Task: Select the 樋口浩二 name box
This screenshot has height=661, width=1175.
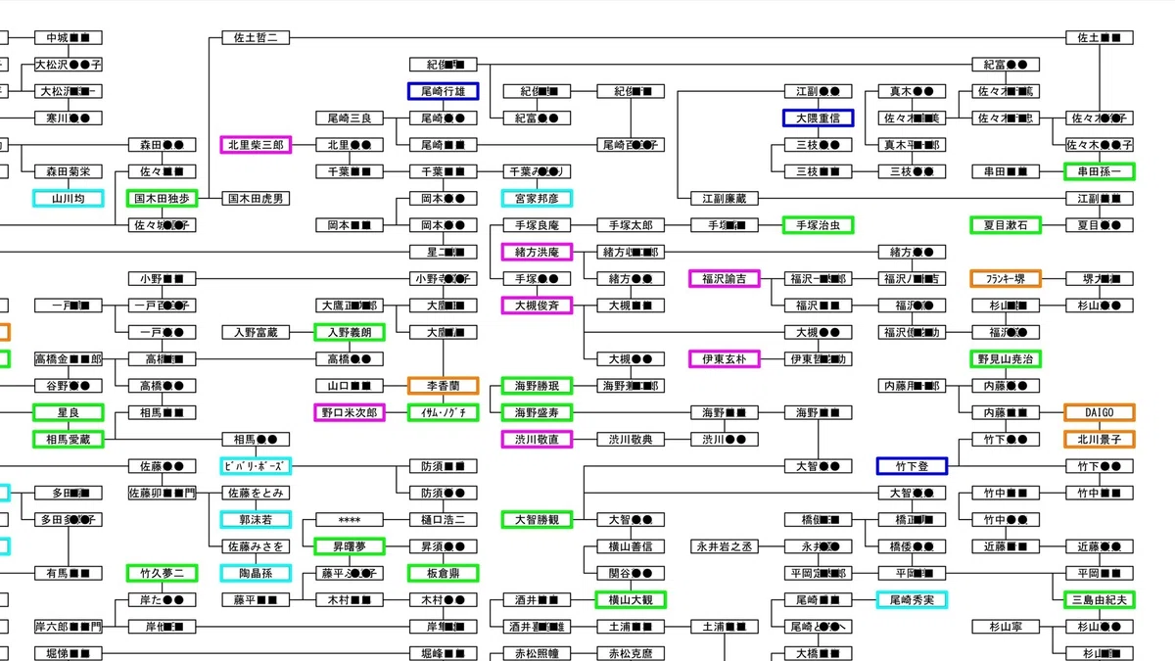Action: [x=444, y=519]
